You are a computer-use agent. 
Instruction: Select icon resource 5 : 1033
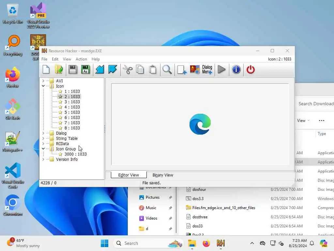[x=72, y=112]
